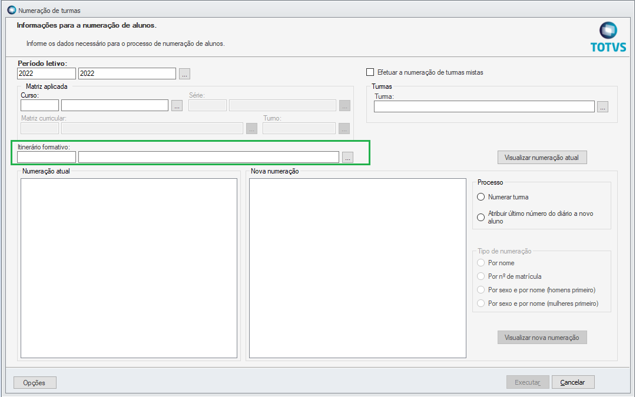Click the Cancelar button
Screen dimensions: 636x397
click(573, 382)
